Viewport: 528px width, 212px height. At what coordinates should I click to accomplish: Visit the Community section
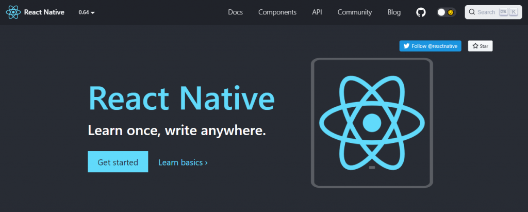(x=355, y=12)
